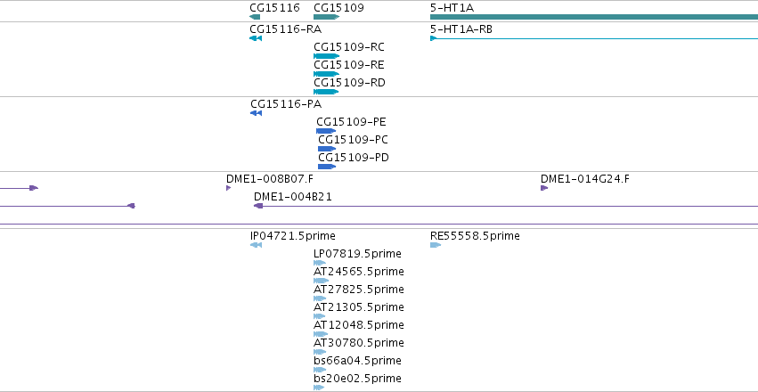The height and width of the screenshot is (392, 758).
Task: Click the CG15109 gene label
Action: [x=338, y=8]
